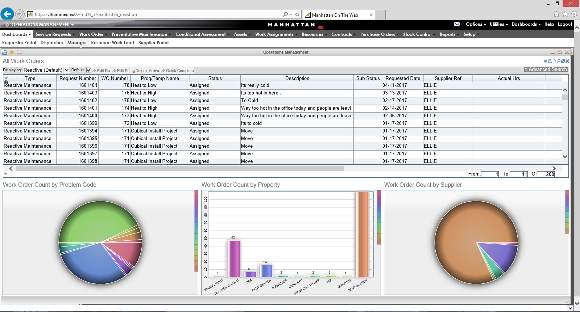Click grid horizontal scrollbar right arrow
The image size is (580, 312).
coord(554,168)
